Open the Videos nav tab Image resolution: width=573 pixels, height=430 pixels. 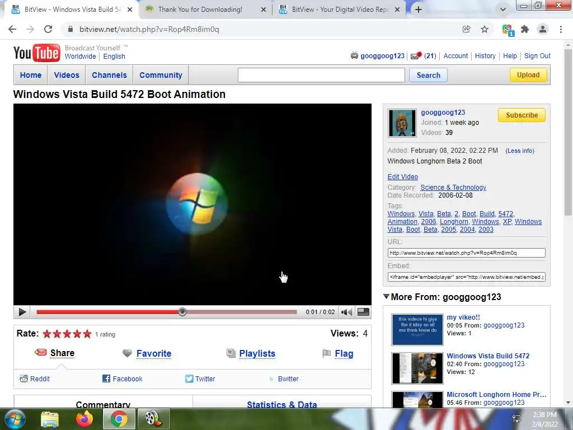67,75
